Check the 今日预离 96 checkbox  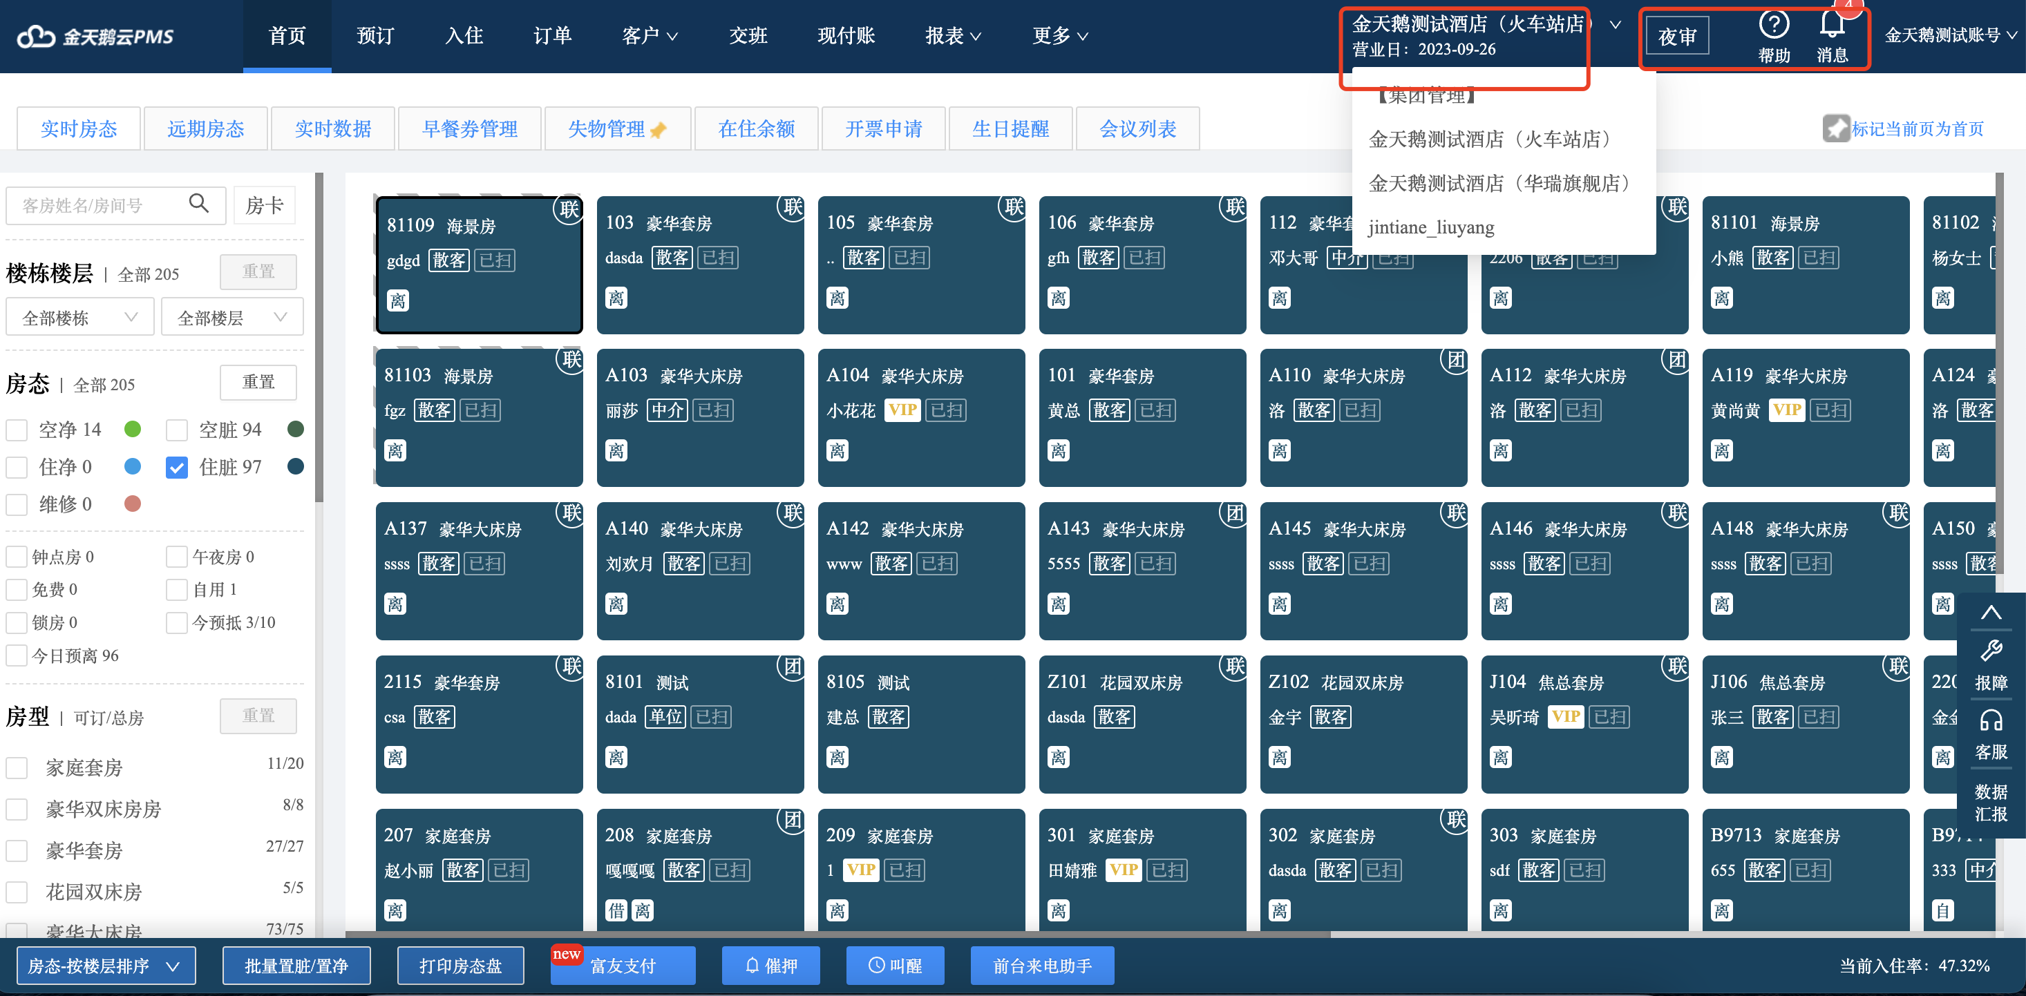(17, 655)
